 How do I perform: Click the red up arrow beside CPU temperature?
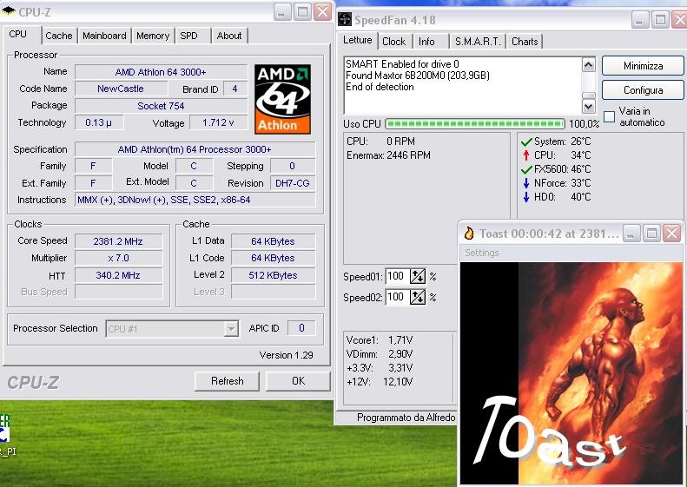coord(526,155)
